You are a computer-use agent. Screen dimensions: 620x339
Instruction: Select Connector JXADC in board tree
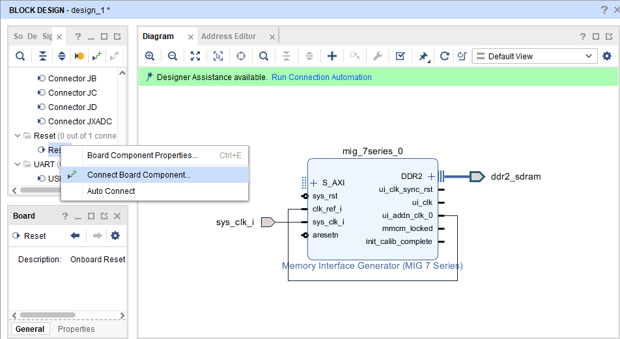pyautogui.click(x=80, y=121)
